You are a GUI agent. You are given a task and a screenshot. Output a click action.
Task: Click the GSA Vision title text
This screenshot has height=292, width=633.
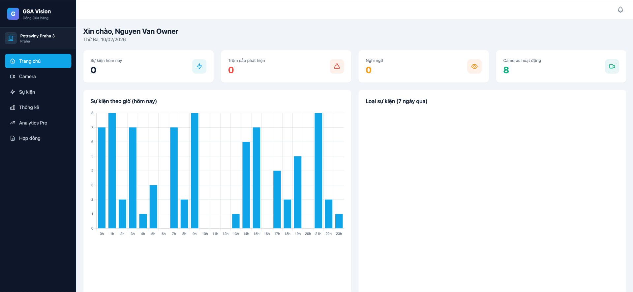(x=37, y=12)
